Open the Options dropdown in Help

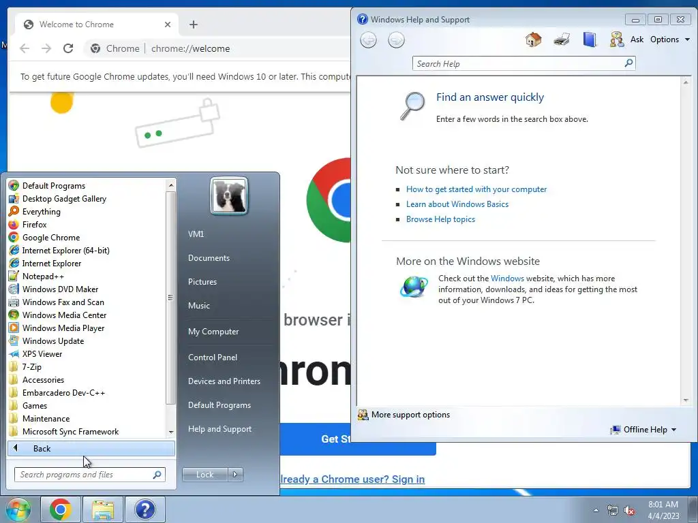tap(670, 39)
